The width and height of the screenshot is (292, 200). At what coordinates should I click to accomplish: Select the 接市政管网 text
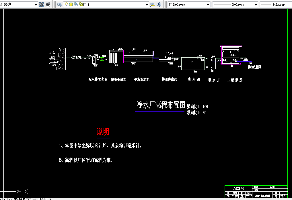pyautogui.click(x=254, y=67)
